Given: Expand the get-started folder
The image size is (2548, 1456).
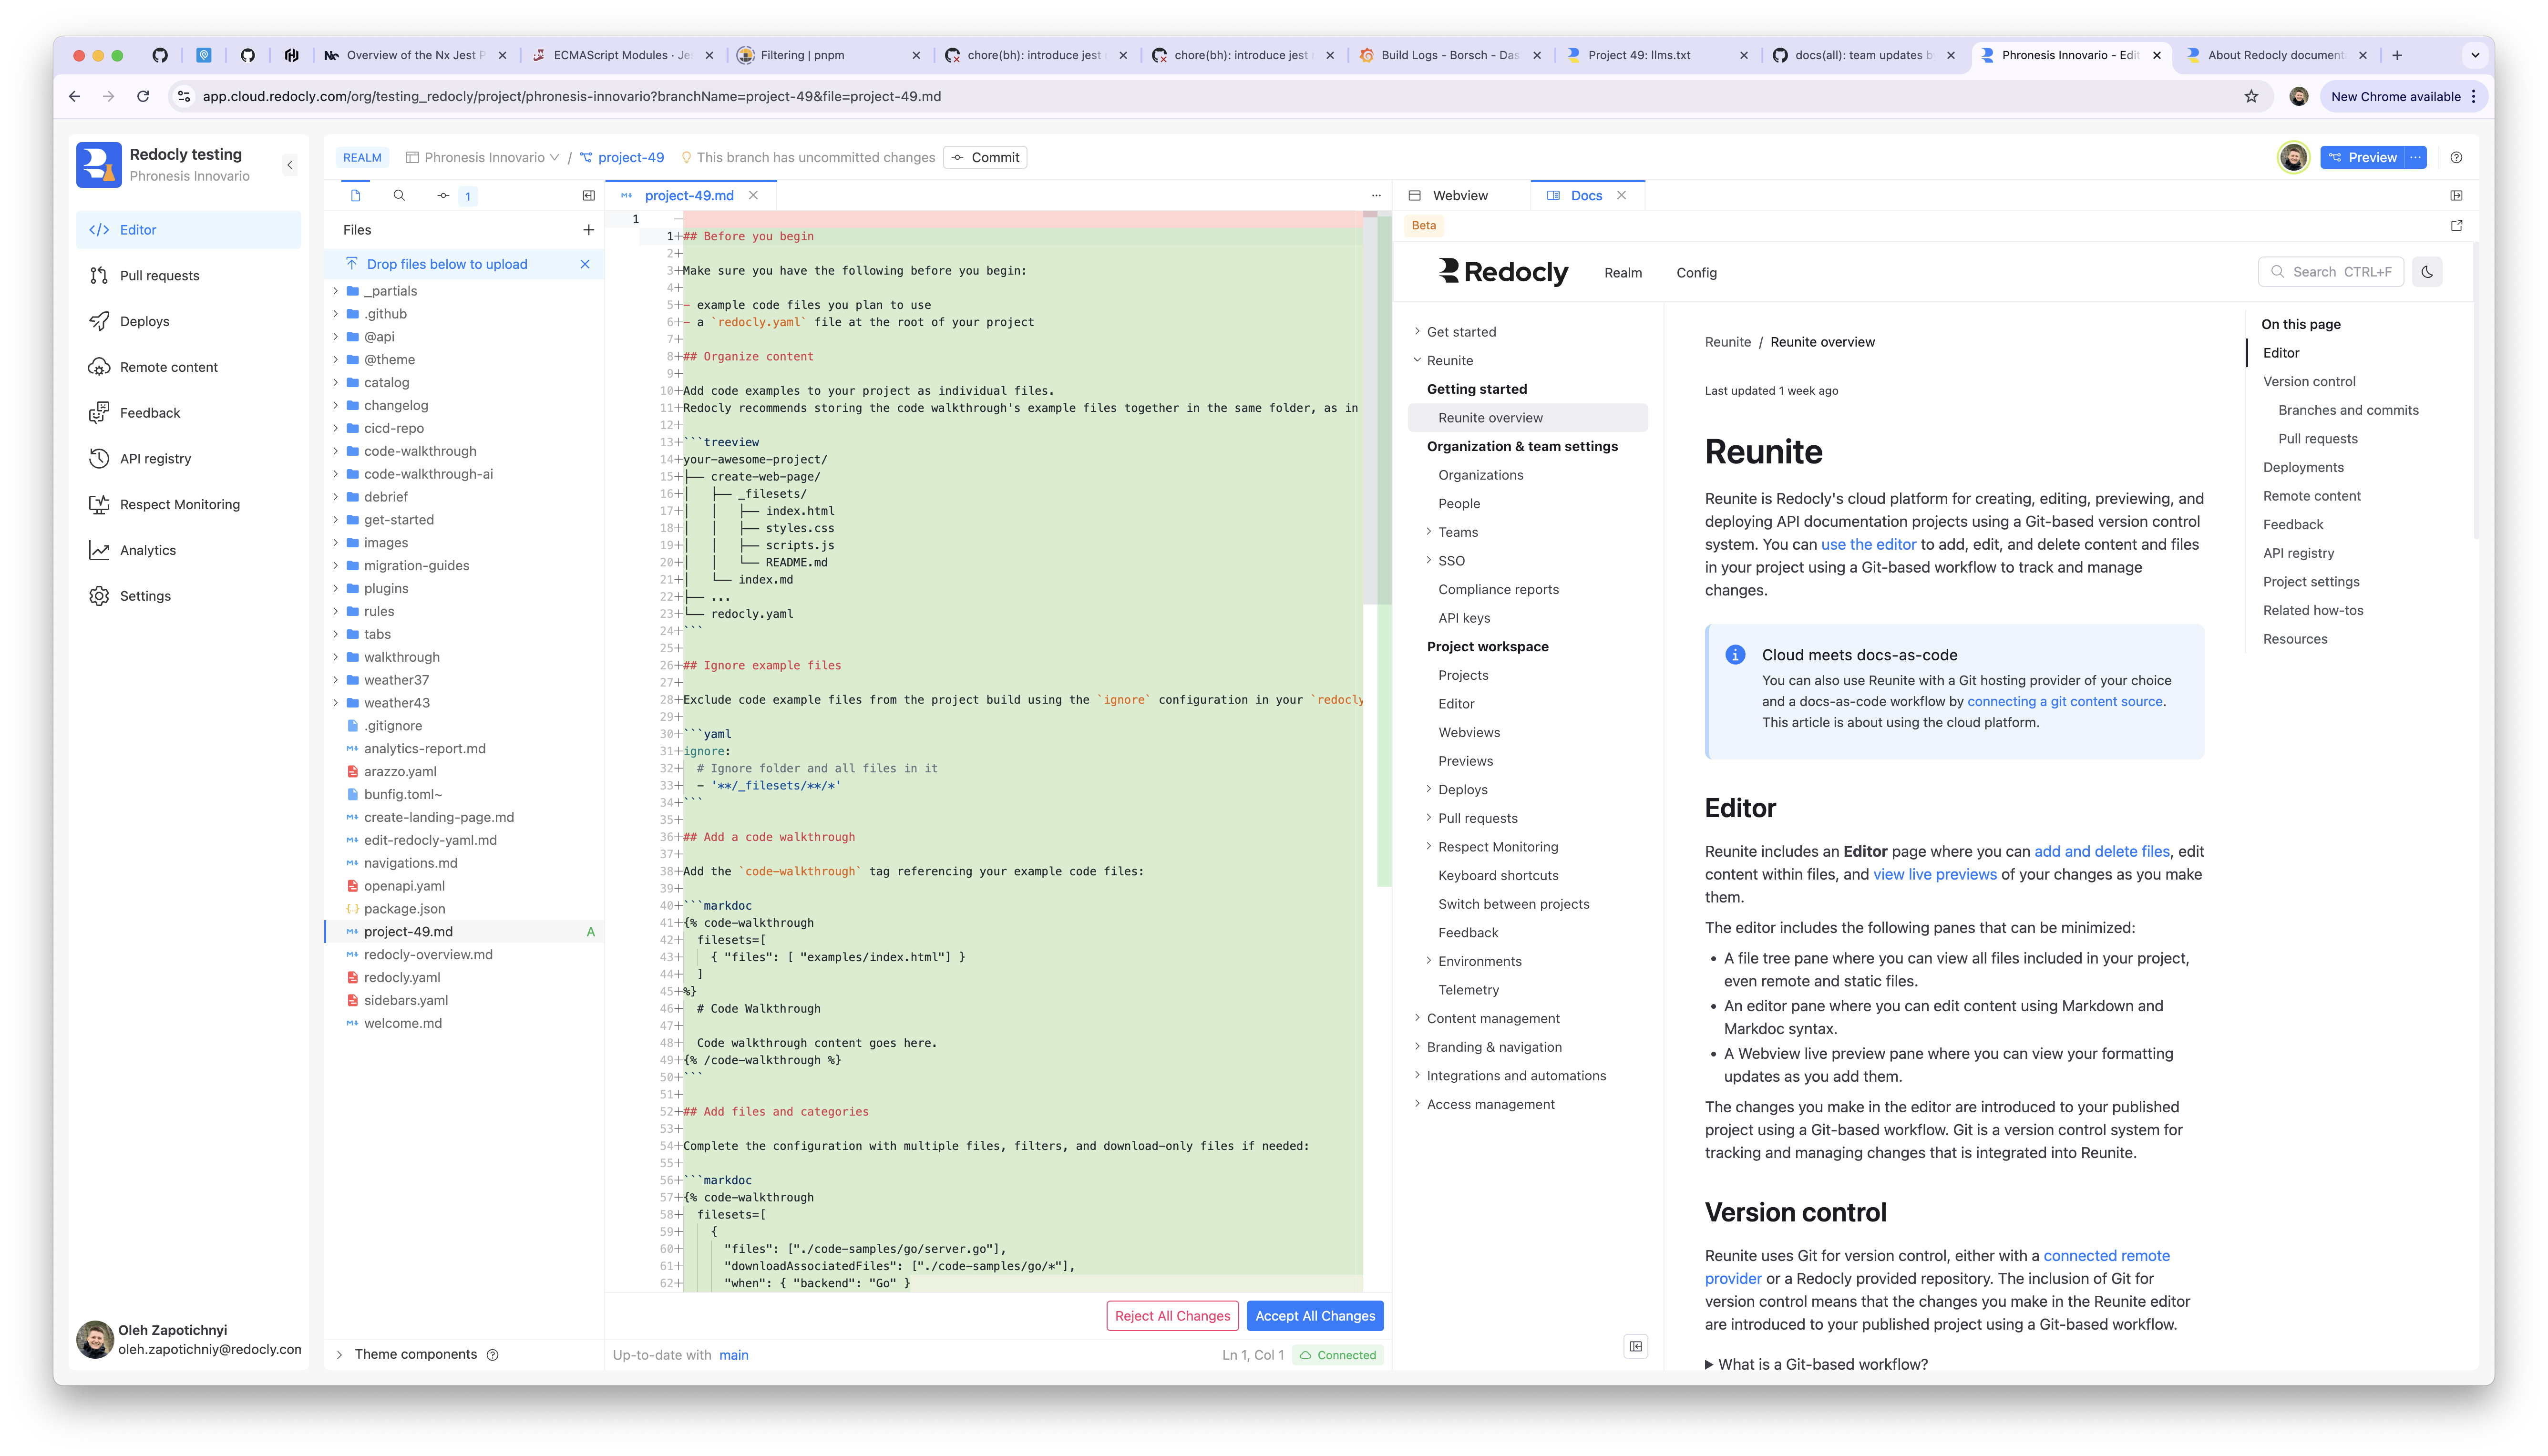Looking at the screenshot, I should tap(335, 520).
